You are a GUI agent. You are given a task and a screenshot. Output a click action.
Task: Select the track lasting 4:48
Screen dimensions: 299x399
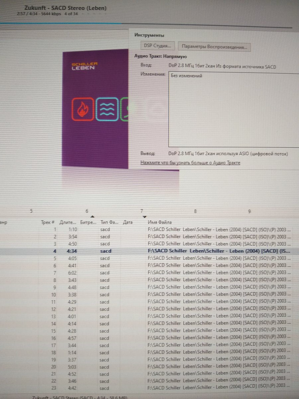[146, 287]
